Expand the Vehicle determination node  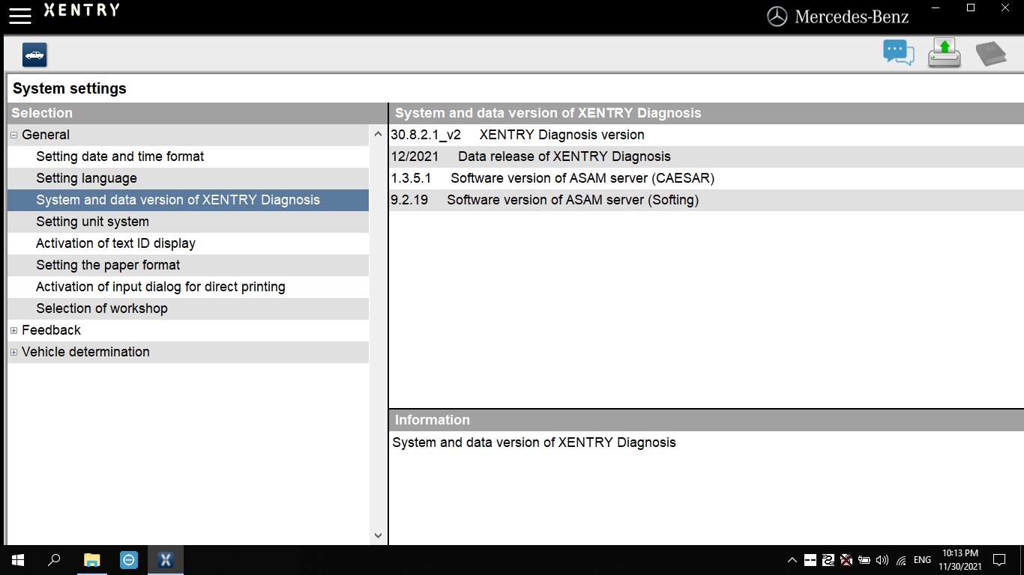coord(14,353)
